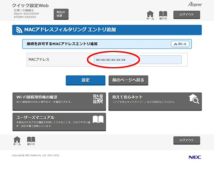Open the ユーザーズマニュアル panel
This screenshot has height=176, width=214.
pos(59,122)
